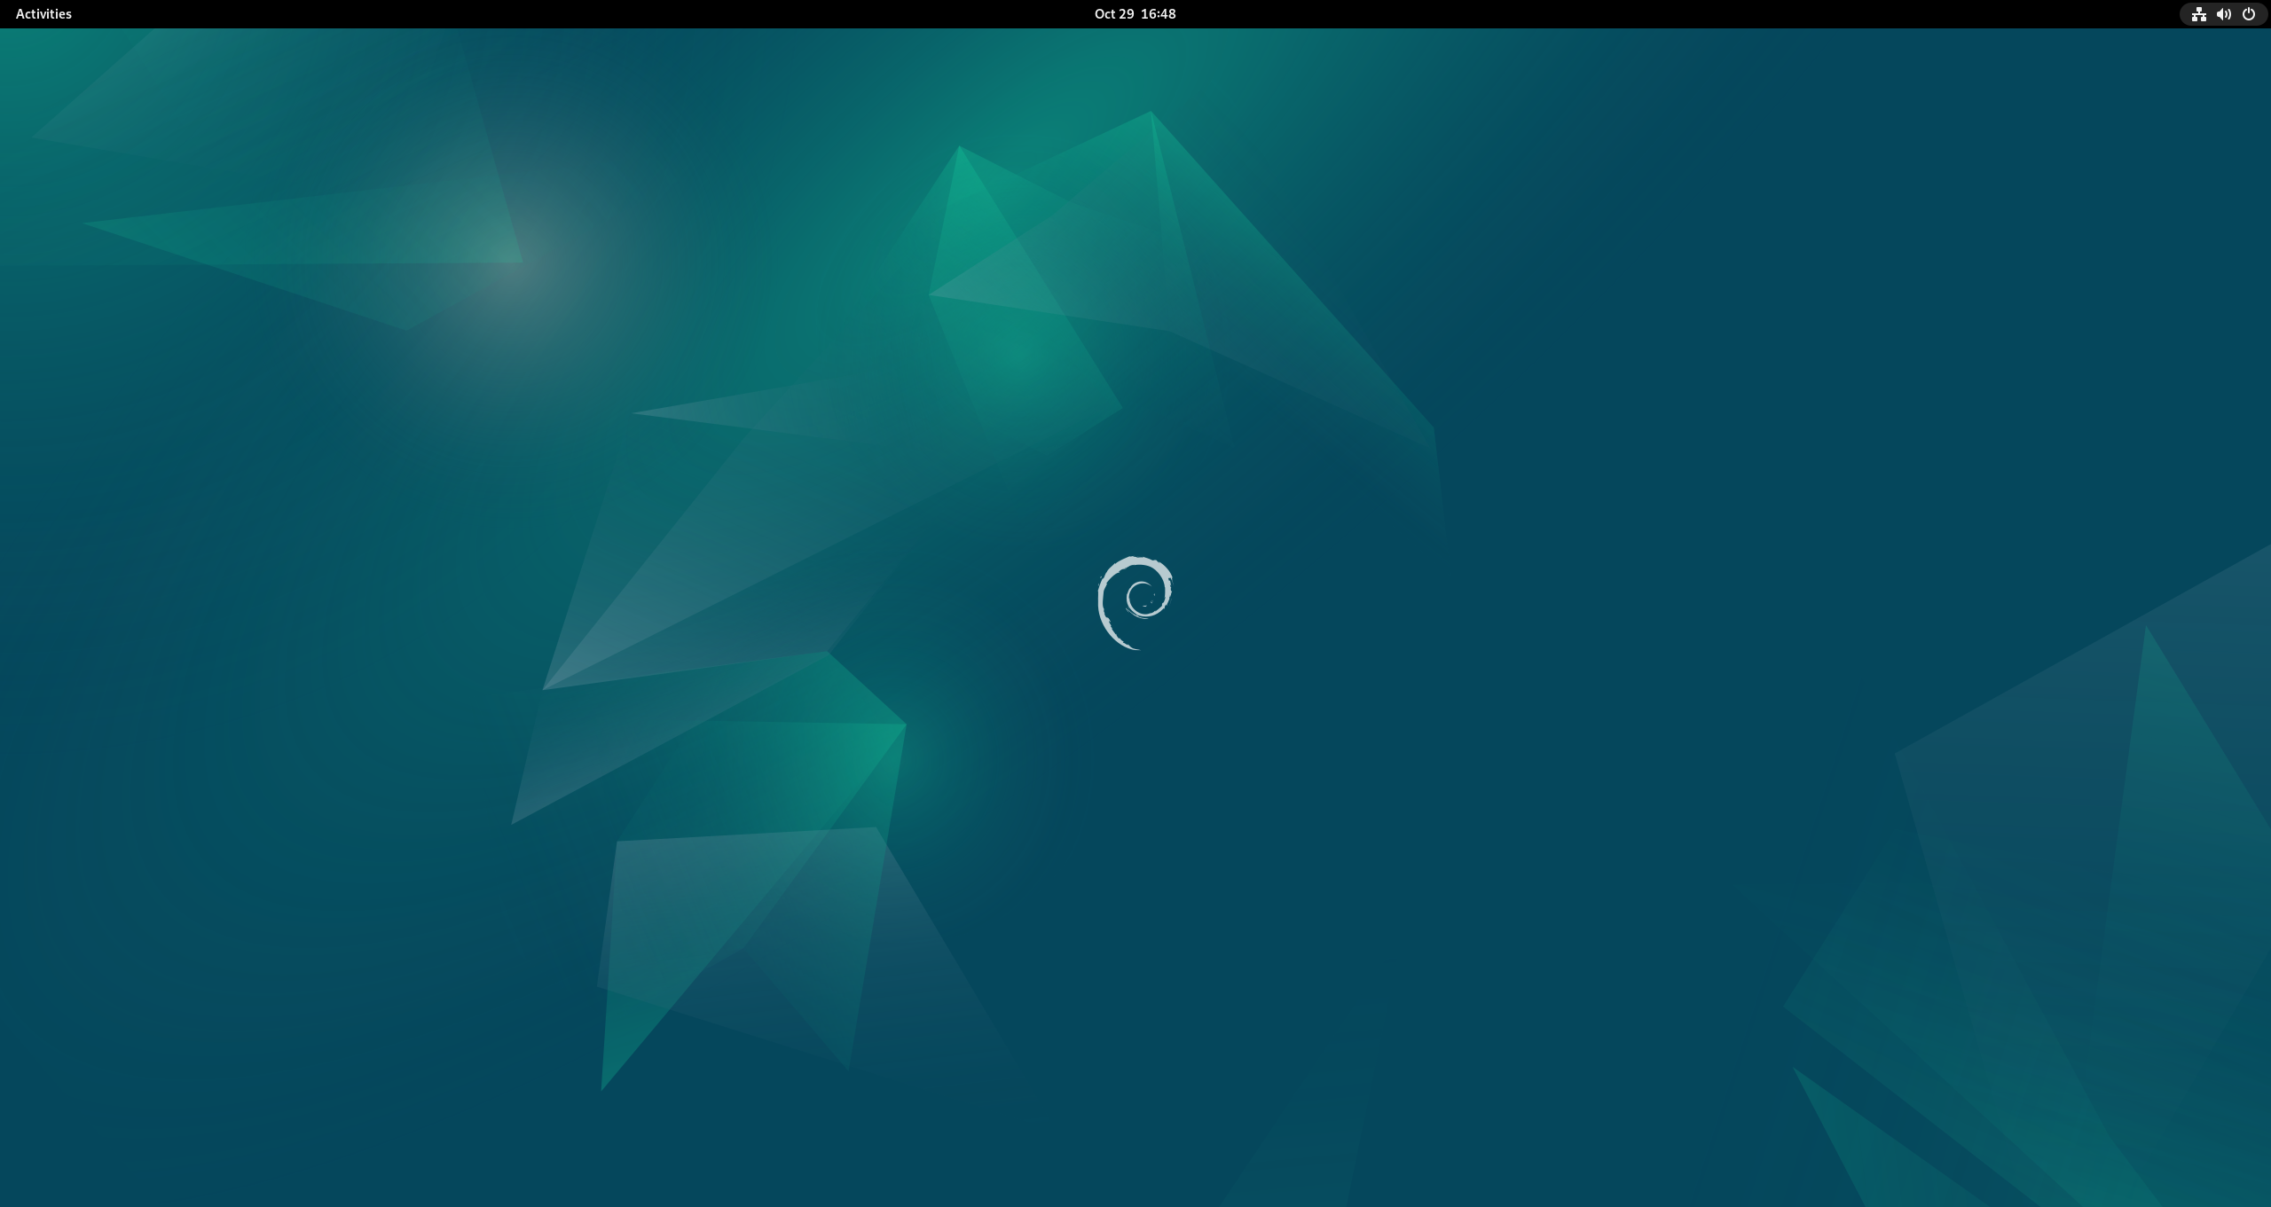The height and width of the screenshot is (1207, 2271).
Task: Open the notifications panel from the date
Action: point(1112,13)
